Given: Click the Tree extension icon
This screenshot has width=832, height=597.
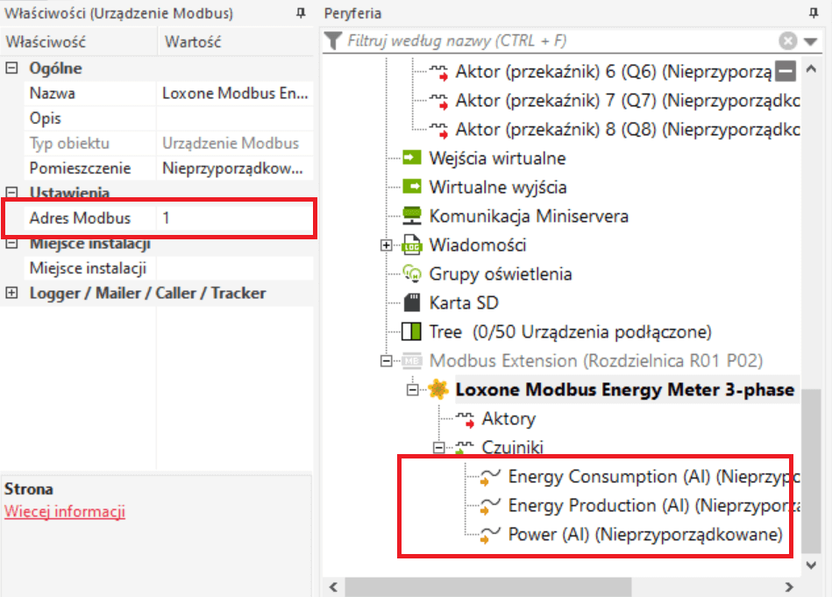Looking at the screenshot, I should (x=411, y=332).
